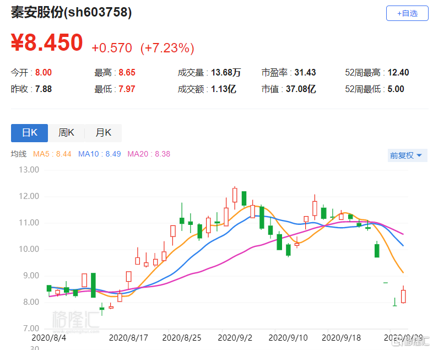Screen dimensions: 433x350
Task: Switch to the 日K daily chart tab
Action: click(30, 133)
